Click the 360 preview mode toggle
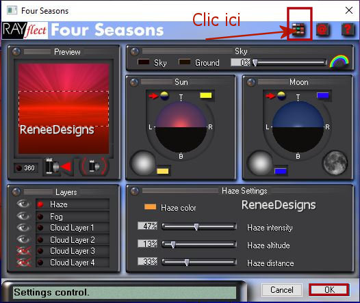This screenshot has width=360, height=303. [x=25, y=168]
